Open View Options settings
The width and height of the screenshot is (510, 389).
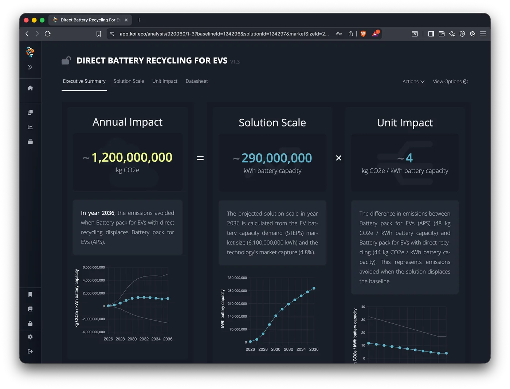450,81
